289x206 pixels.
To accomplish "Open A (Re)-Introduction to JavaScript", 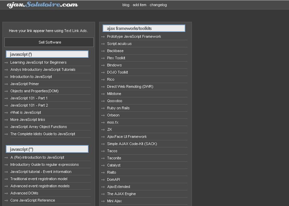I will click(x=37, y=157).
